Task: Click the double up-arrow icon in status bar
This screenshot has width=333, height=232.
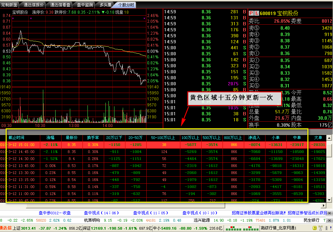Action: [x=326, y=228]
